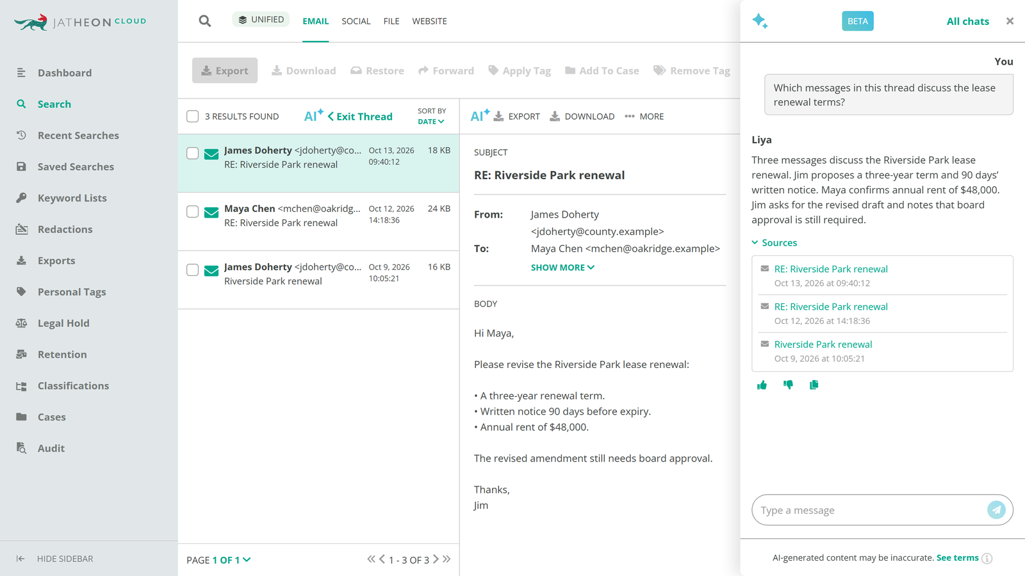This screenshot has height=576, width=1025.
Task: Open the File tab
Action: (x=391, y=21)
